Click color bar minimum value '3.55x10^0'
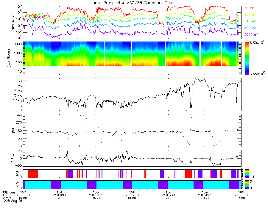This screenshot has width=268, height=209. coord(258,73)
